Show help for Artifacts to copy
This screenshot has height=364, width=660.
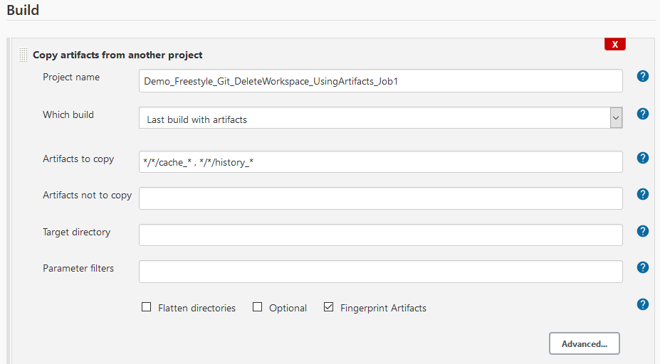coord(643,158)
